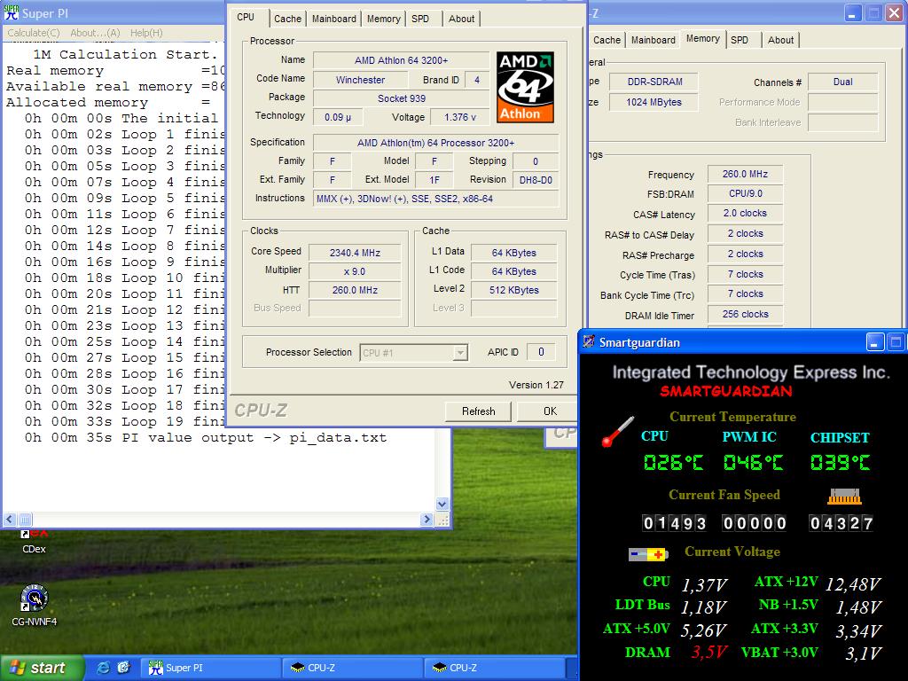908x681 pixels.
Task: Click the AMD Athlon 64 logo
Action: tap(525, 87)
